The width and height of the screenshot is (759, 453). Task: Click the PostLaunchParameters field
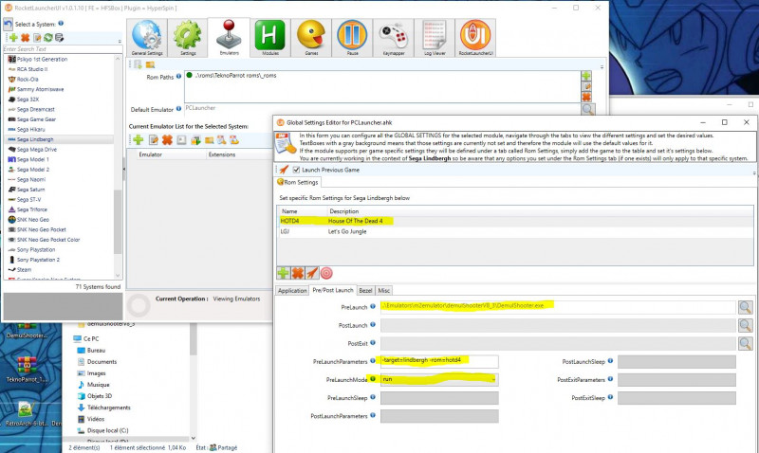(439, 416)
